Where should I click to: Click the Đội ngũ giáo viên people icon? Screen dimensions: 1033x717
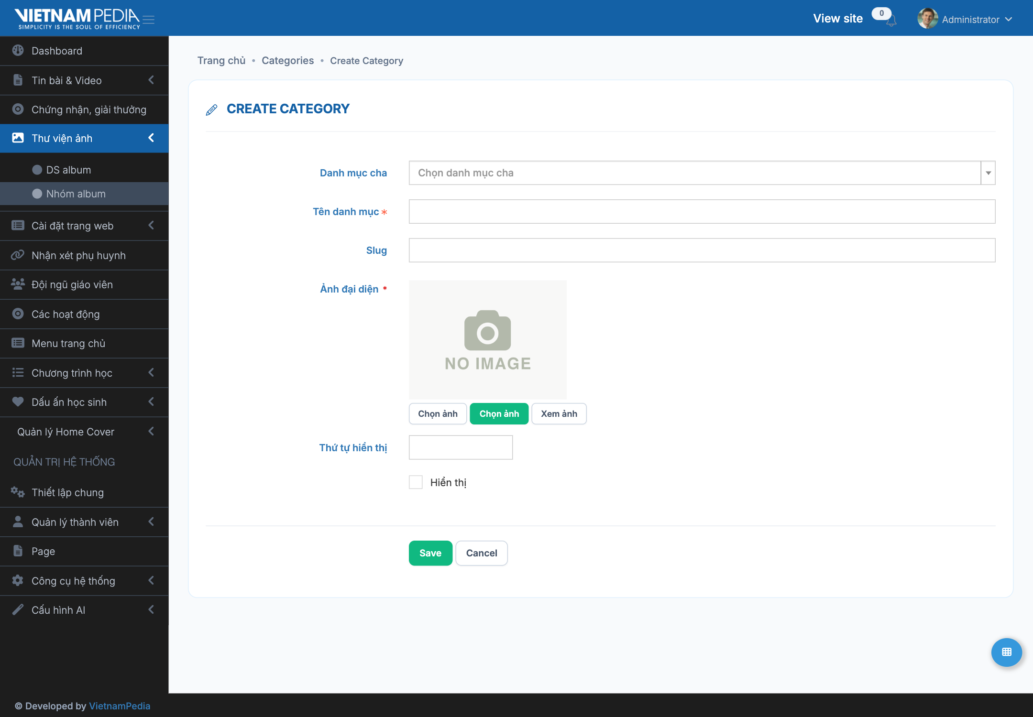coord(18,284)
